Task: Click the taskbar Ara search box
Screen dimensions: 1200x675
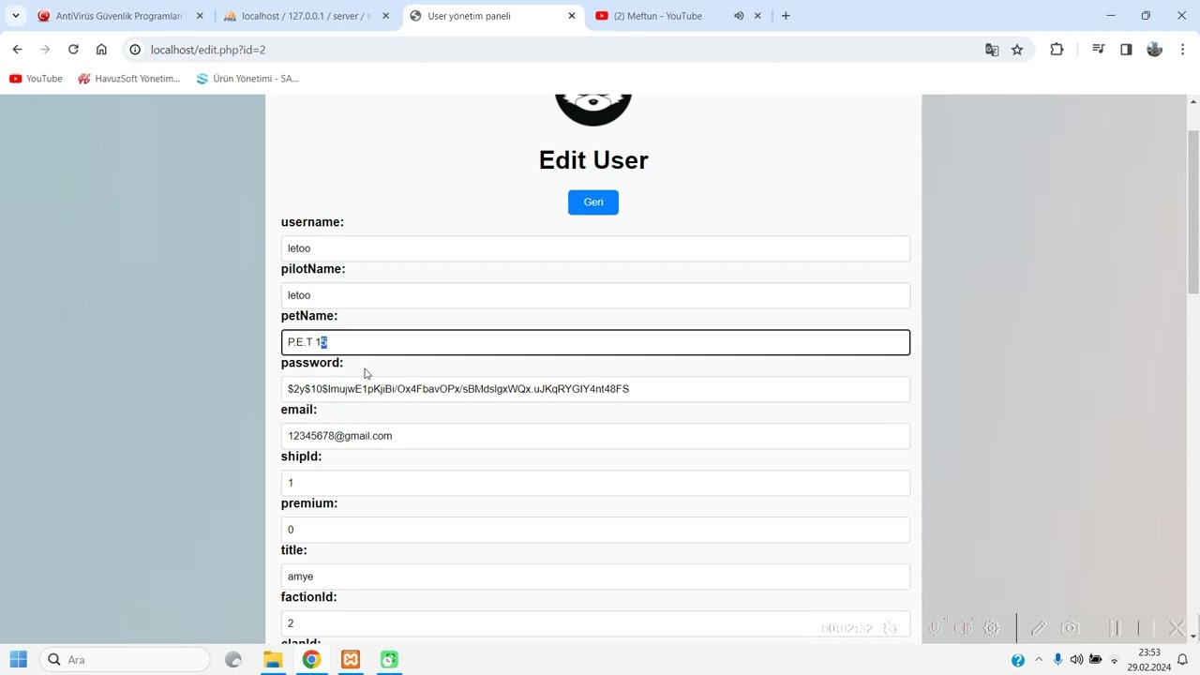Action: pos(126,660)
